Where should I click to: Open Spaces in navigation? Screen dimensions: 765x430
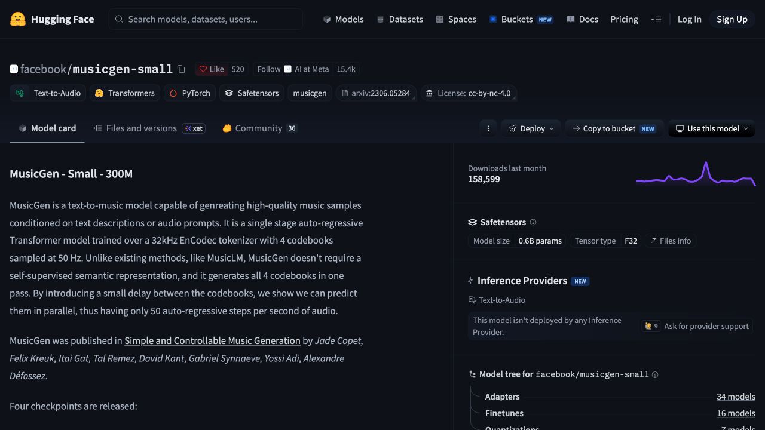[x=456, y=19]
